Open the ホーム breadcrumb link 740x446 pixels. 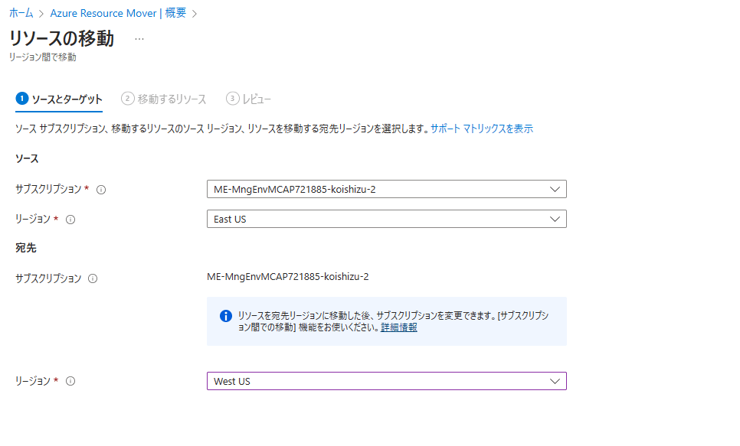(x=21, y=13)
